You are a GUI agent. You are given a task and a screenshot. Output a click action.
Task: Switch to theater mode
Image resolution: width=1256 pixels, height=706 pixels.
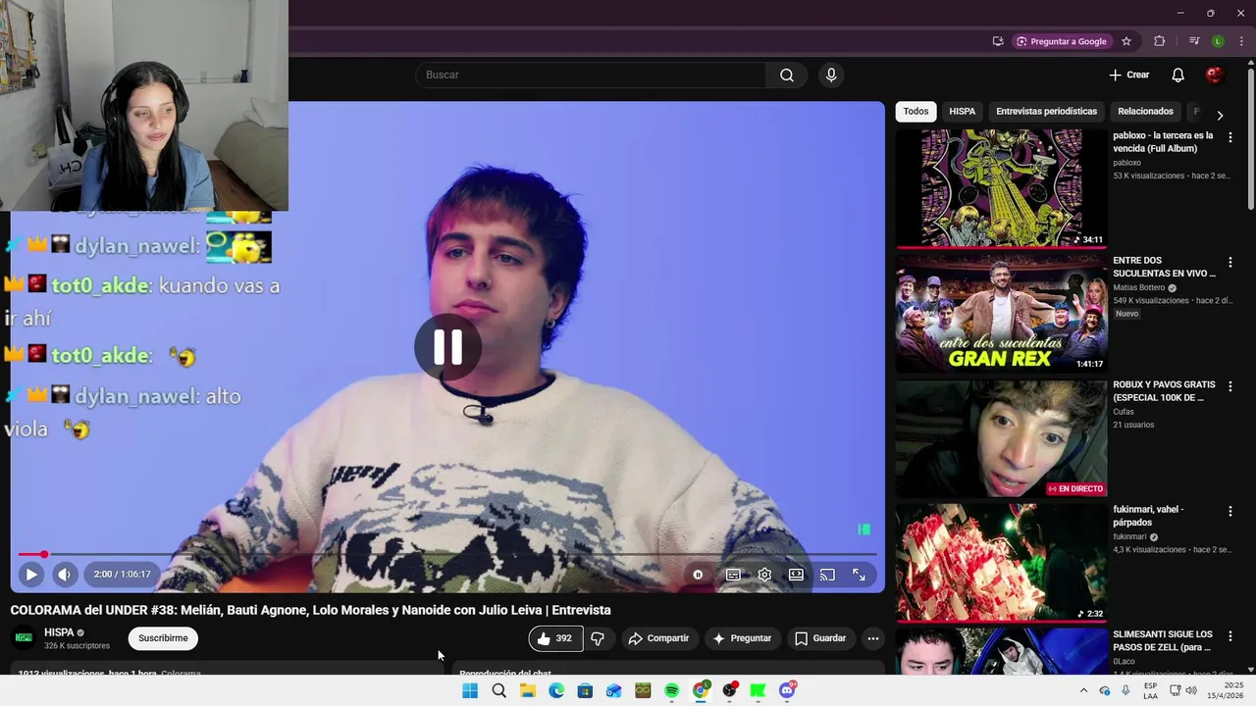796,575
